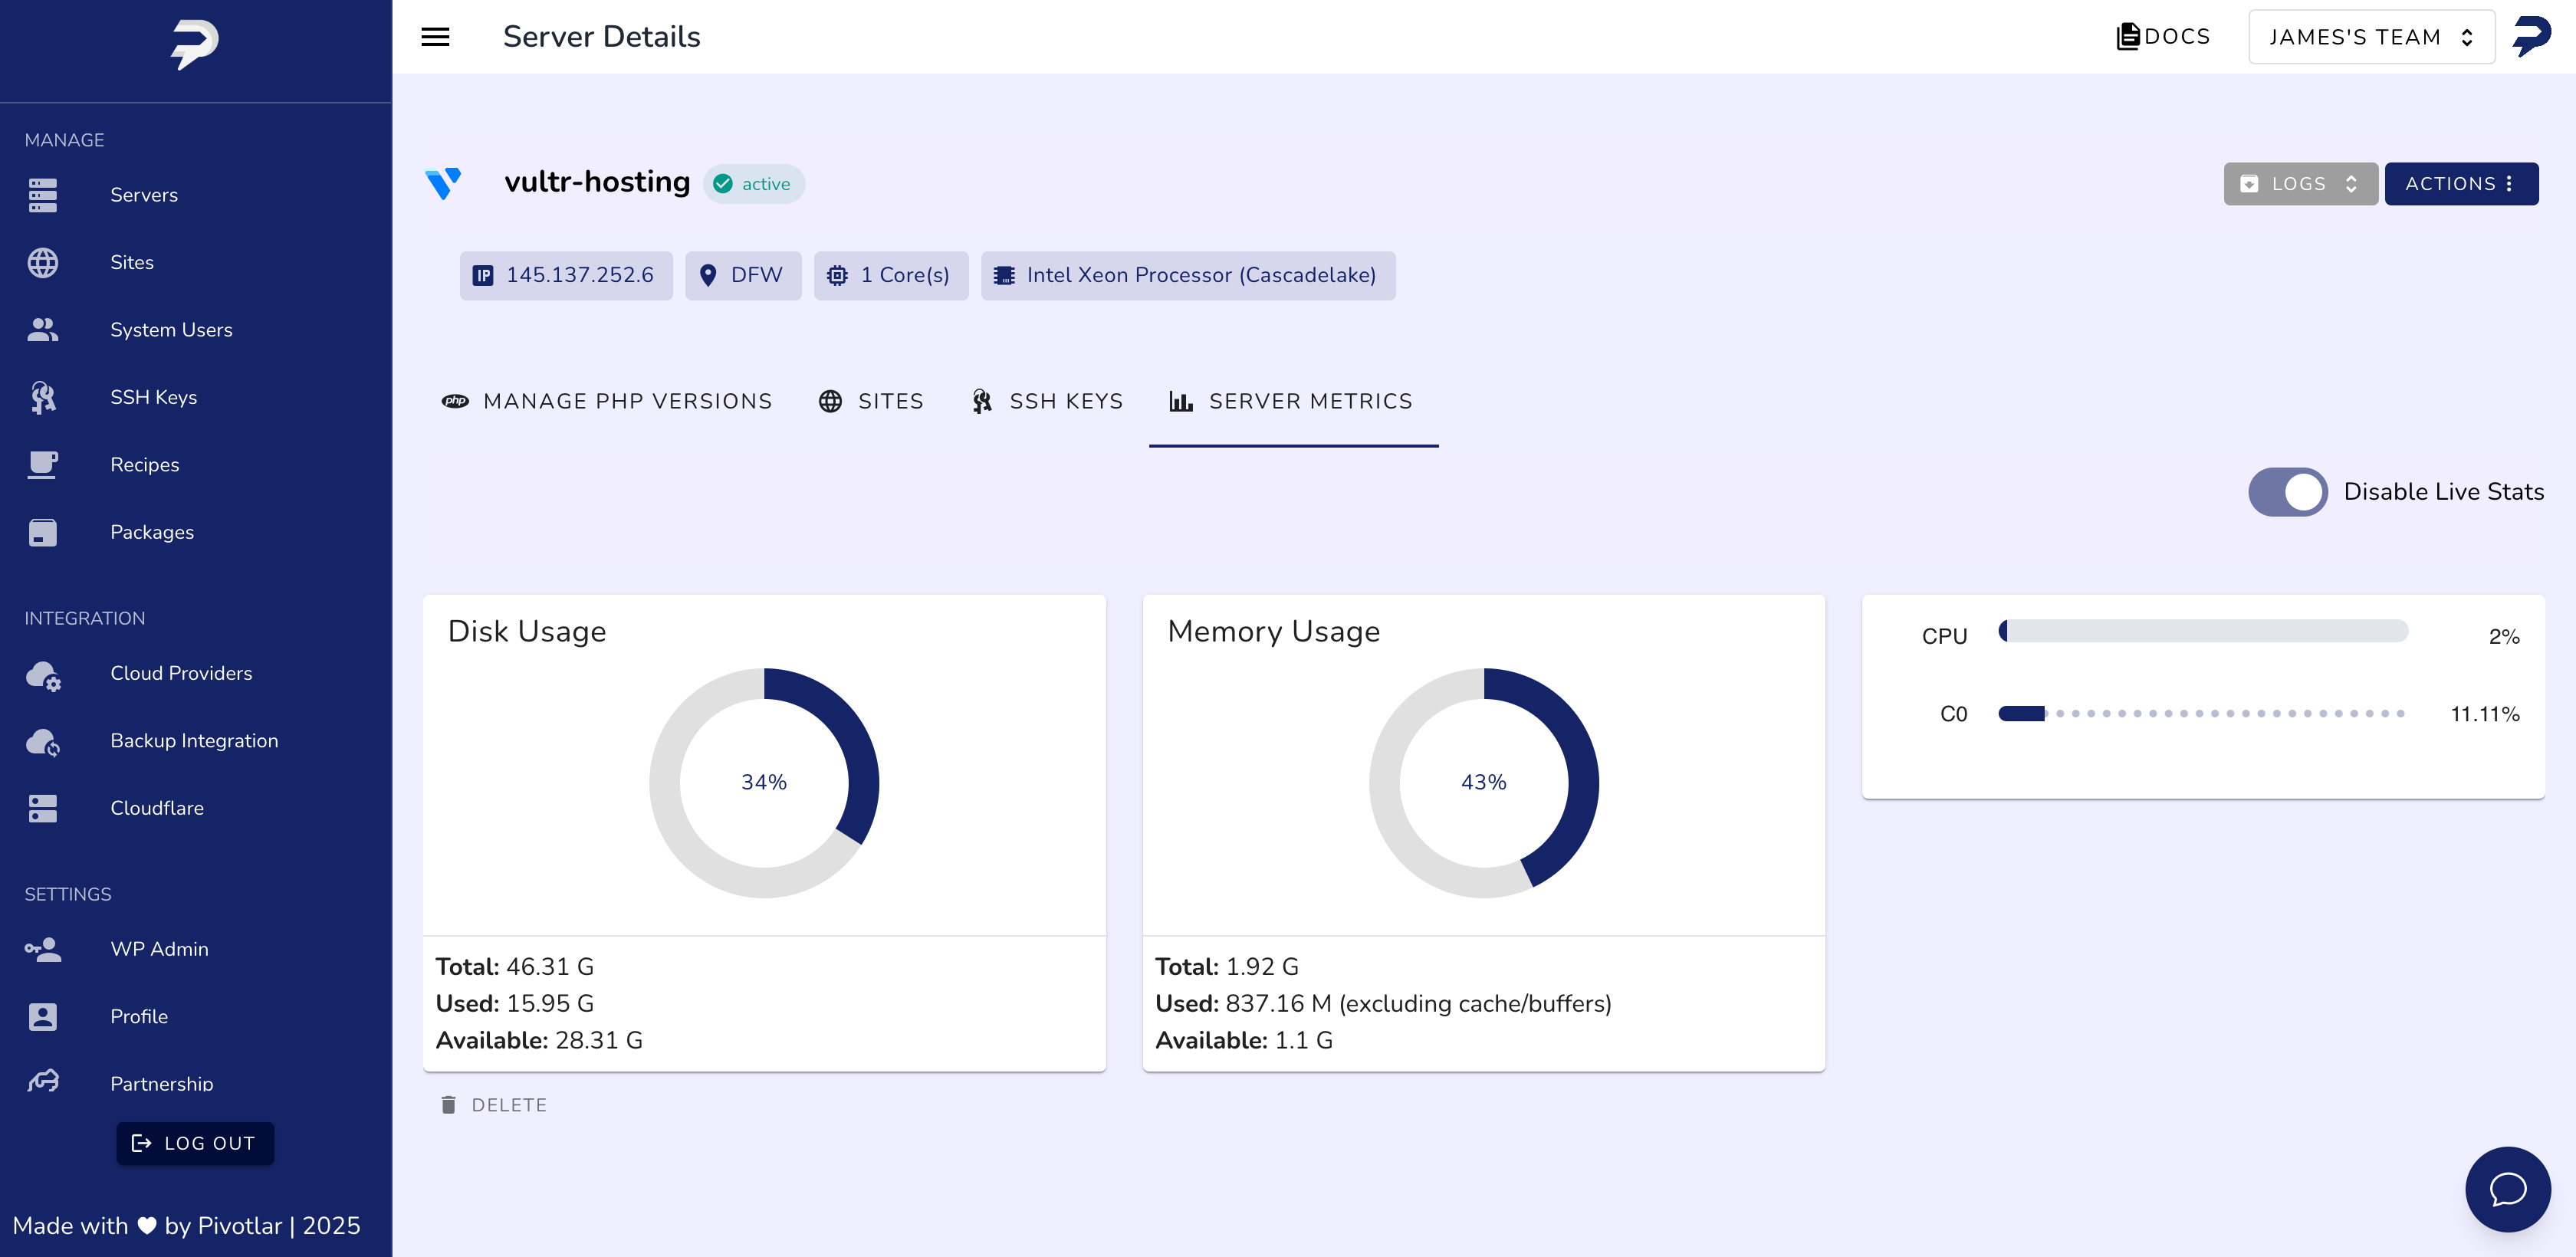Open the chat support bubble
Image resolution: width=2576 pixels, height=1257 pixels.
click(x=2507, y=1189)
